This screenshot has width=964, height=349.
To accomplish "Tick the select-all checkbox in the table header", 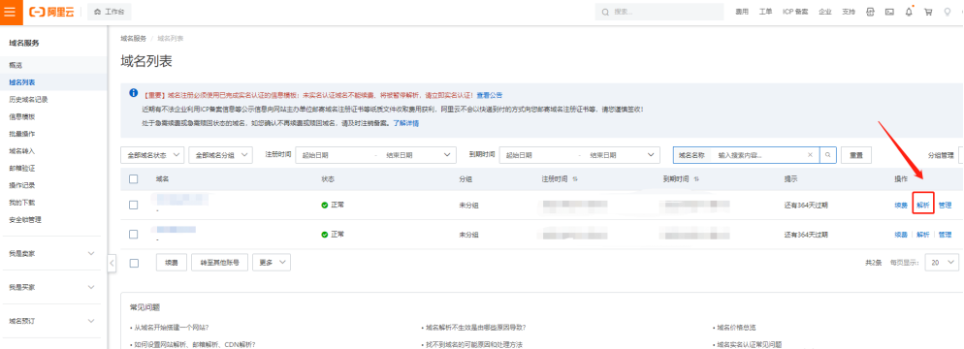I will pos(134,178).
